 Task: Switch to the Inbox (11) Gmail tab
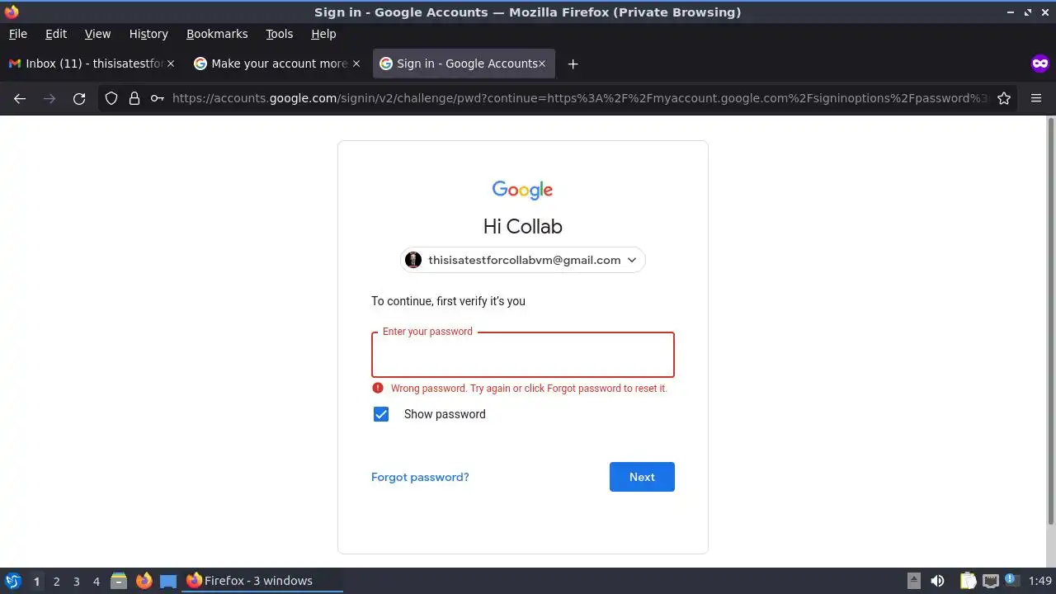tap(91, 64)
